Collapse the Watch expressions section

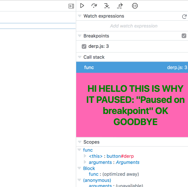[x=80, y=16]
